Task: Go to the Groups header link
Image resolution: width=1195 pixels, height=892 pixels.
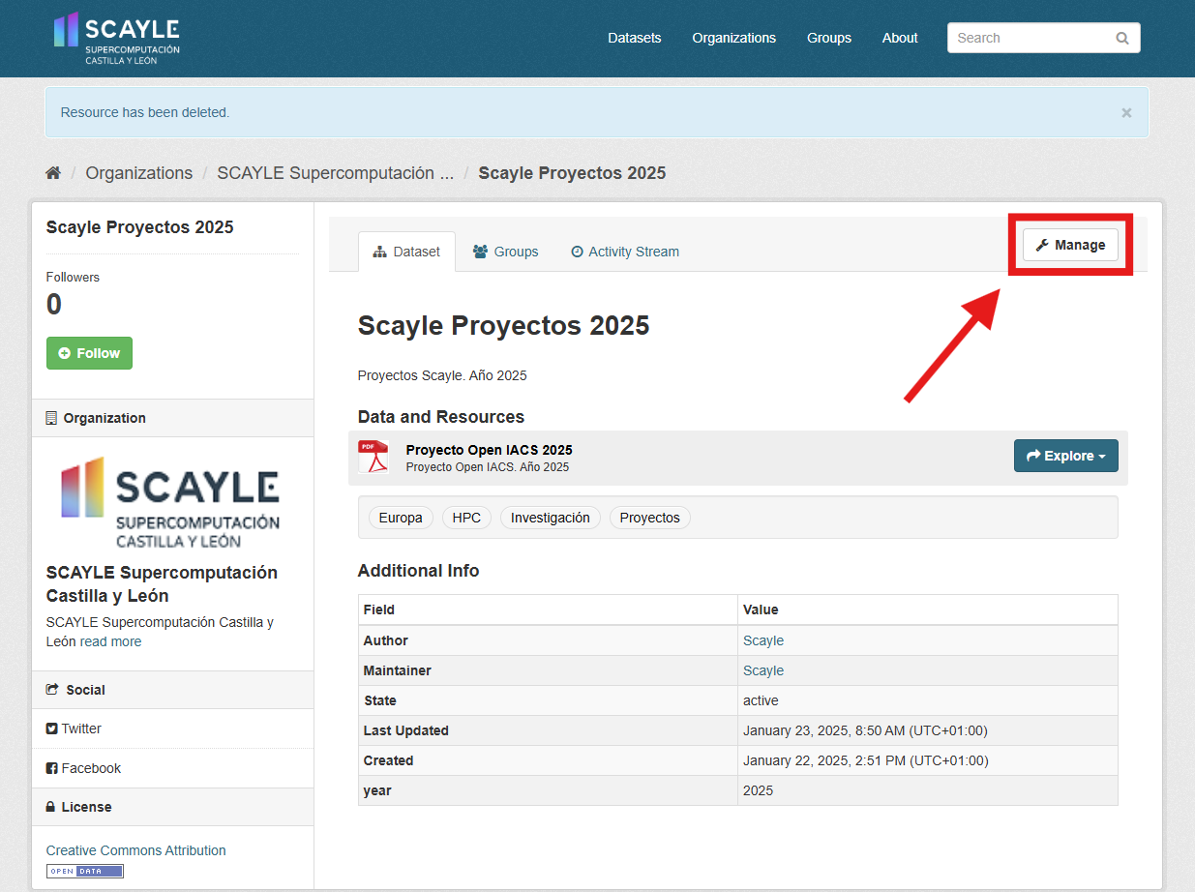Action: coord(829,38)
